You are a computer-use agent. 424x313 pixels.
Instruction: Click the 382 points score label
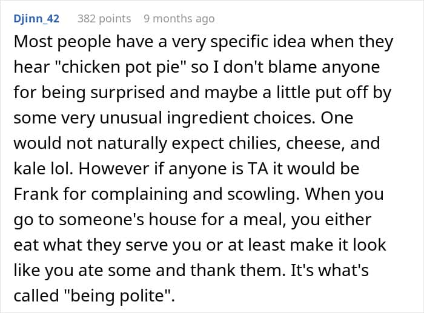click(104, 19)
